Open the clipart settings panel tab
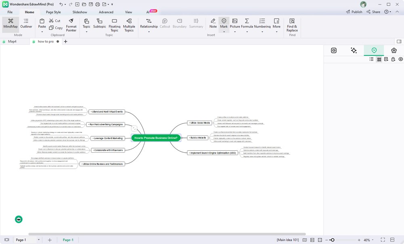Viewport: 404px width, 244px height. (393, 50)
